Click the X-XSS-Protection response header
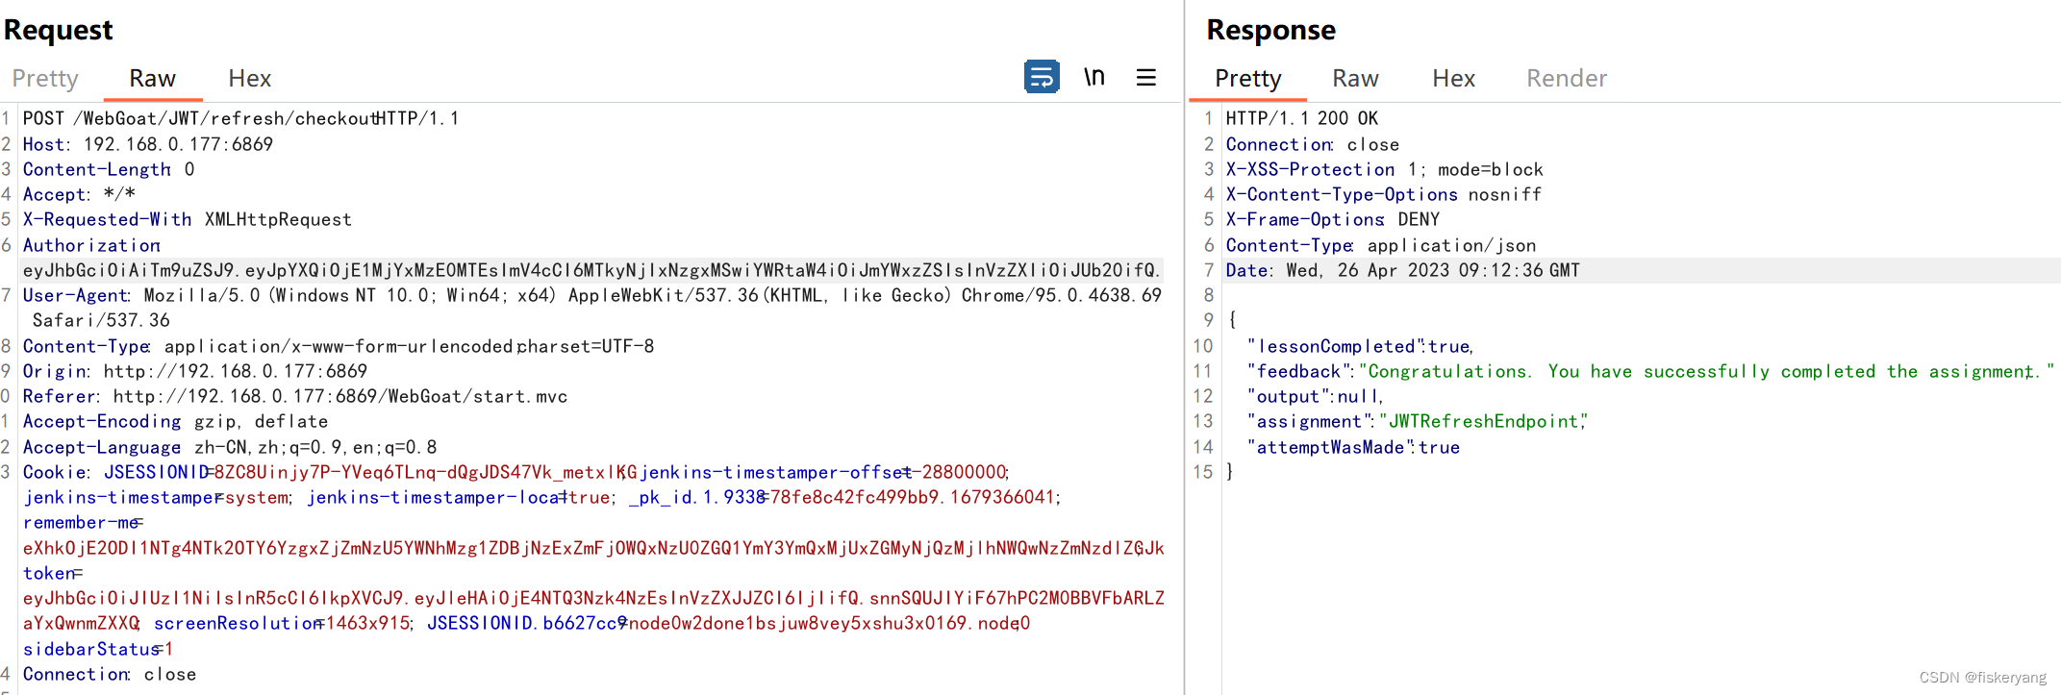The image size is (2061, 695). click(1385, 169)
